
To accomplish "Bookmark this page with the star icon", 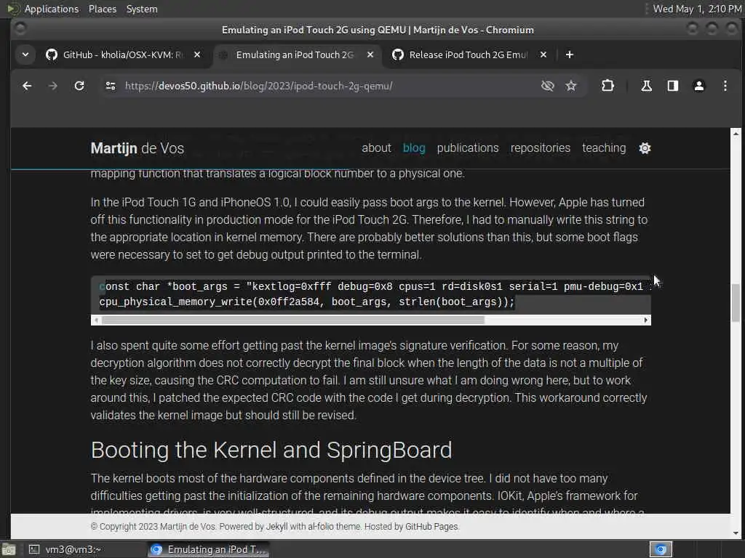I will [x=570, y=86].
